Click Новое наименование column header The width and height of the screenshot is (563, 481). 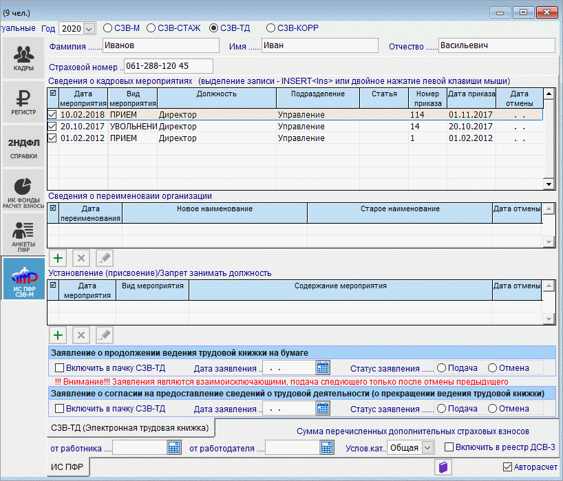pyautogui.click(x=215, y=213)
